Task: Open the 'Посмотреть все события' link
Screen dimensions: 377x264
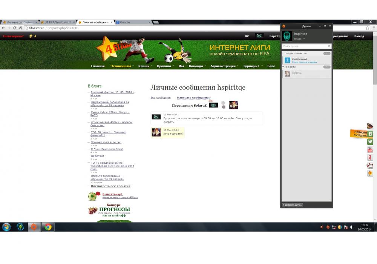Action: coord(110,186)
